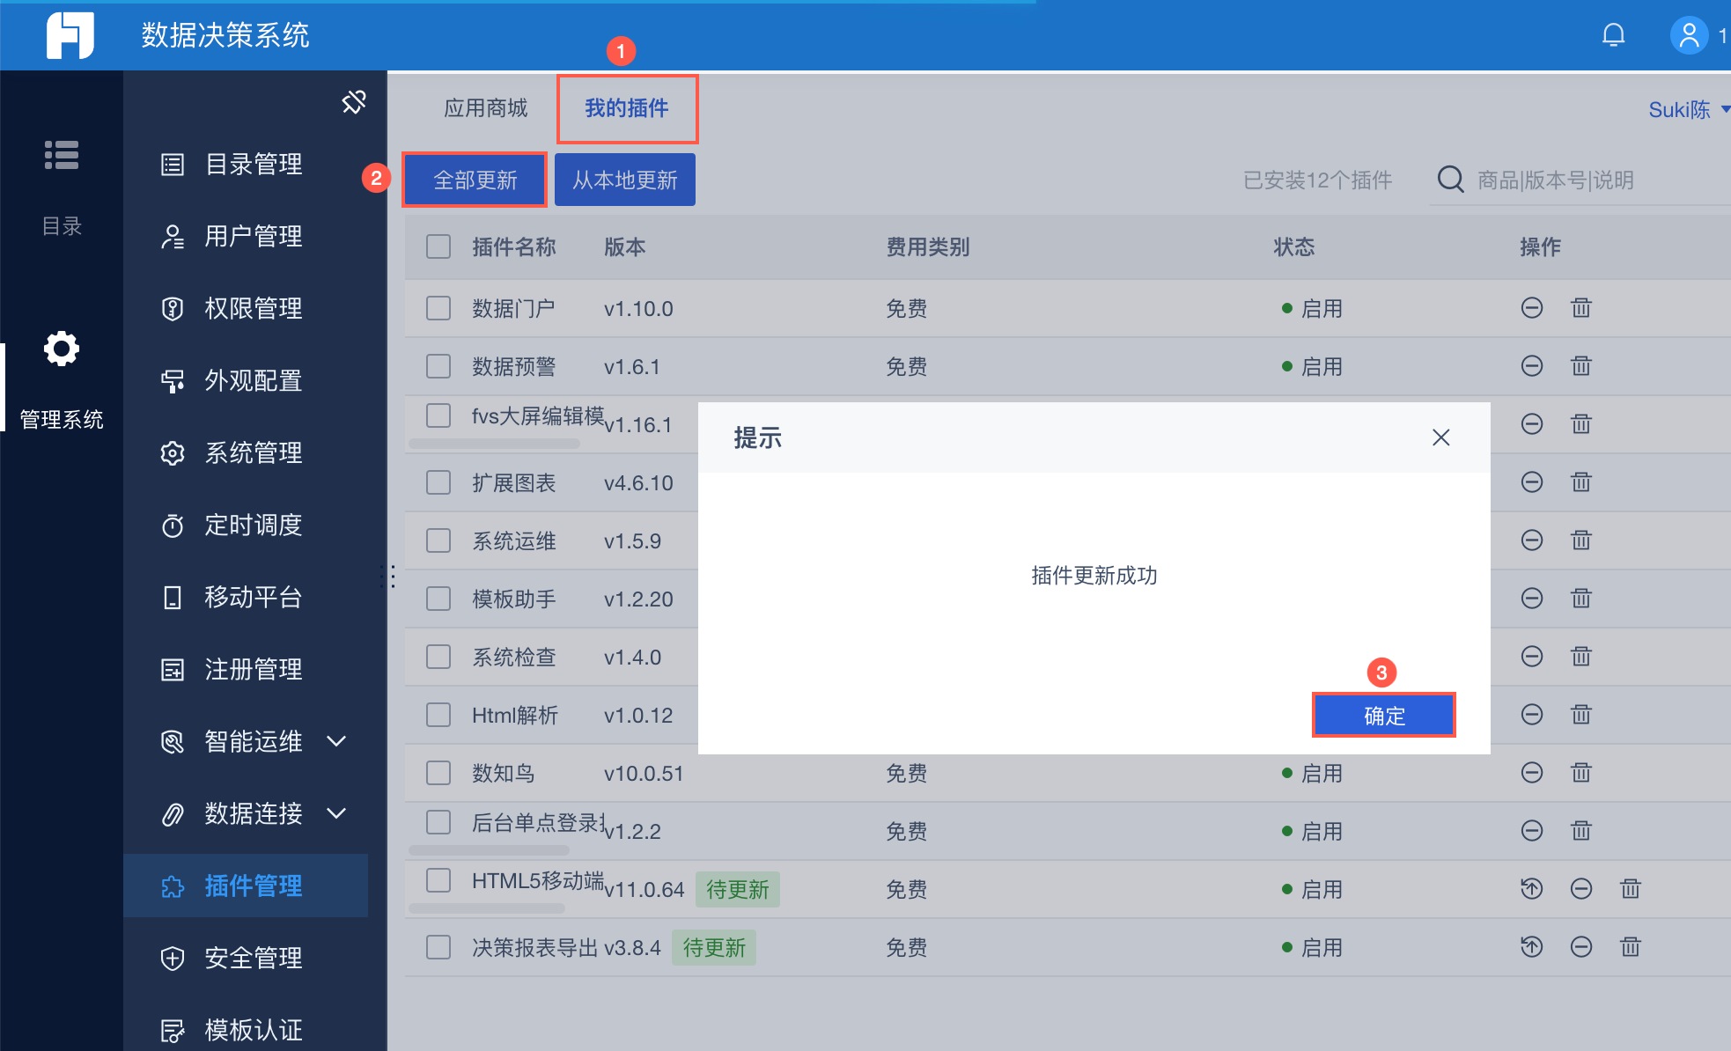Close the 提示 dialog with X
Screen dimensions: 1731x1051
pos(1440,437)
